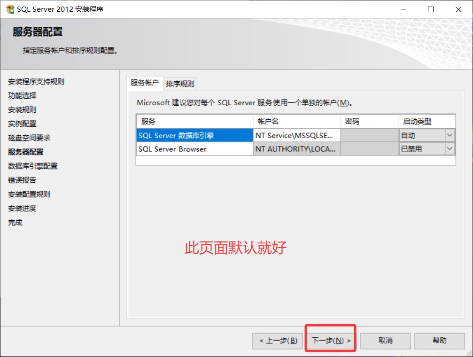Switch to the 排序规则 tab

[180, 84]
